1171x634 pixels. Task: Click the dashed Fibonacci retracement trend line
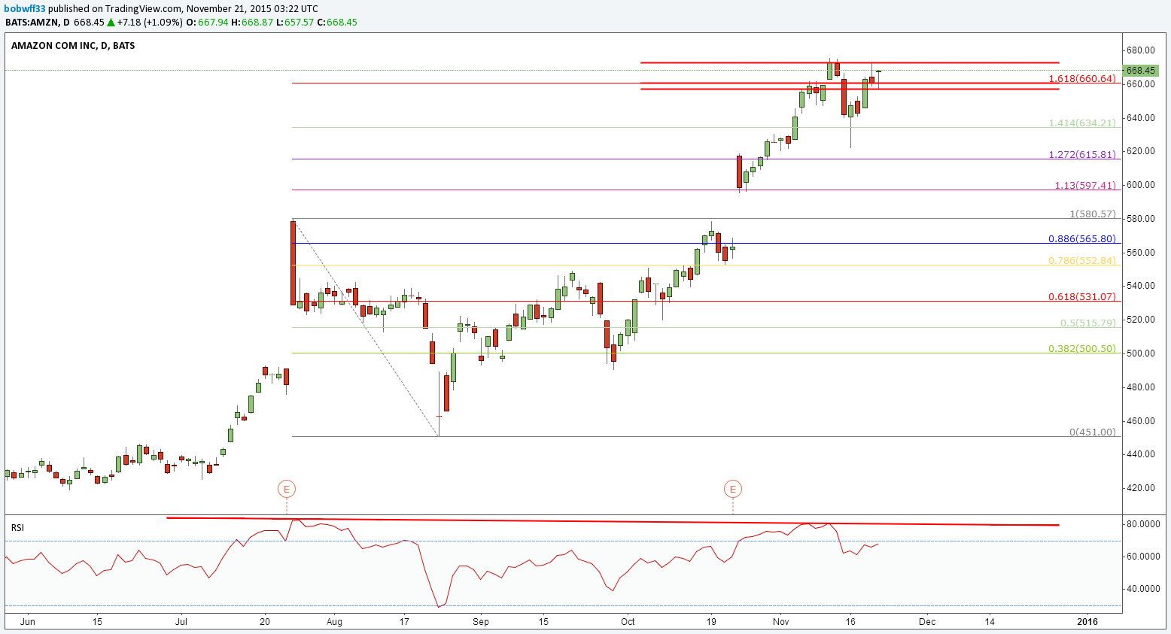366,328
